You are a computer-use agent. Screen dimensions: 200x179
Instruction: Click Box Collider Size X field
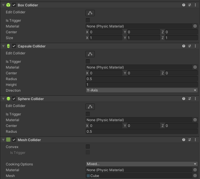pos(106,38)
